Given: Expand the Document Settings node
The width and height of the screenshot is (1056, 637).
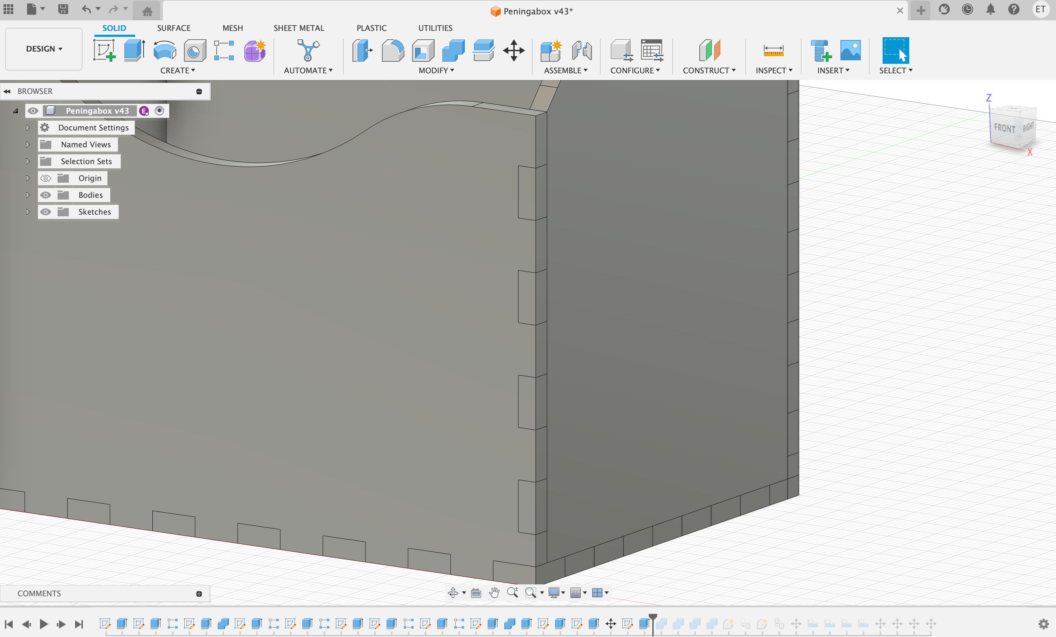Looking at the screenshot, I should pyautogui.click(x=28, y=128).
